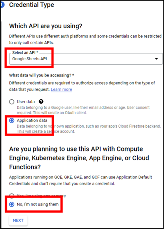Click the Compute Engine question heading
Viewport: 164px width, 229px height.
79,158
